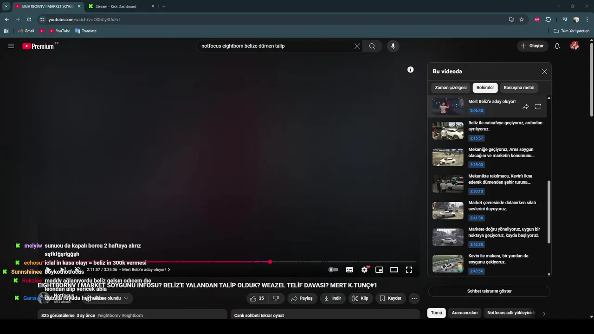Open media controls in Chrome toolbar
This screenshot has height=334, width=594.
[x=565, y=19]
